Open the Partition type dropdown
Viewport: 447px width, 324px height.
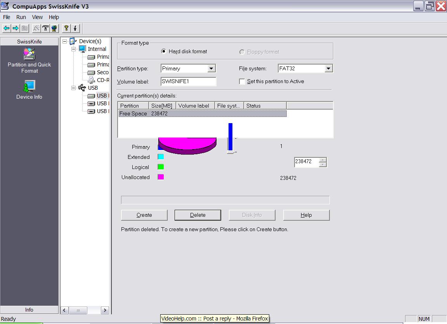[x=211, y=68]
